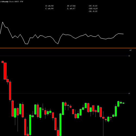
Task: Click the highest peak of the white indicator line
Action: point(2,22)
